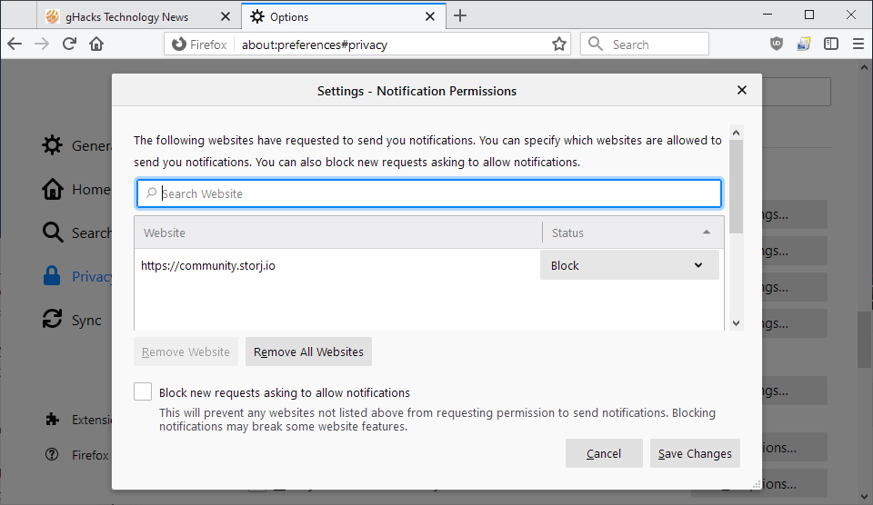Switch to gHacks Technology News tab

coord(138,16)
